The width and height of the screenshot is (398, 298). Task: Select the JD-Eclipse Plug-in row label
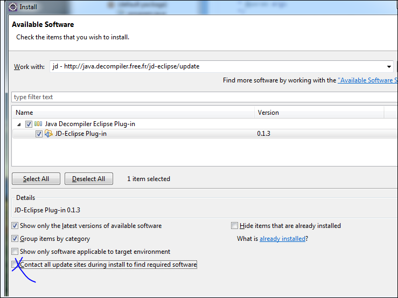pos(81,134)
